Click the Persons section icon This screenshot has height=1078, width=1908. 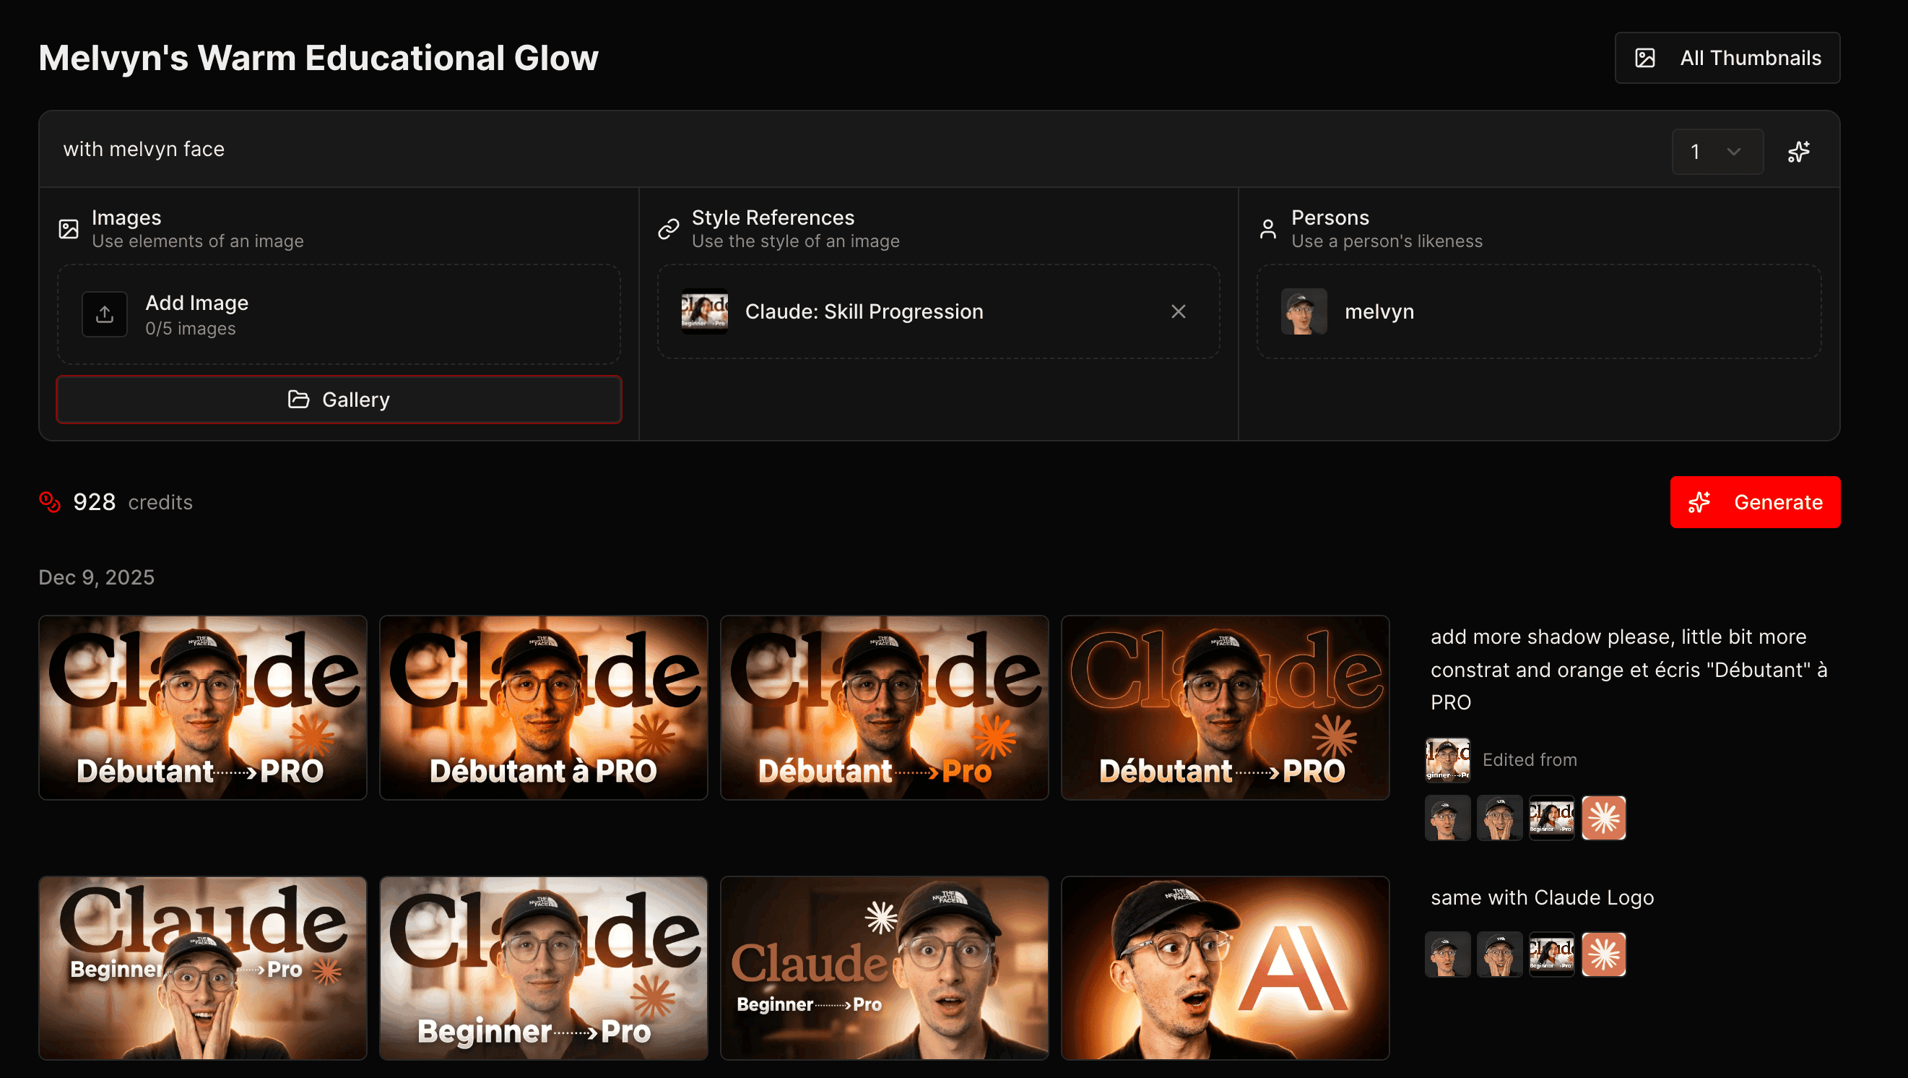pyautogui.click(x=1267, y=229)
